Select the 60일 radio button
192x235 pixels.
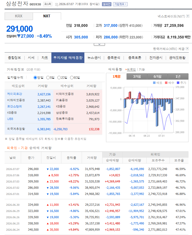pos(72,78)
